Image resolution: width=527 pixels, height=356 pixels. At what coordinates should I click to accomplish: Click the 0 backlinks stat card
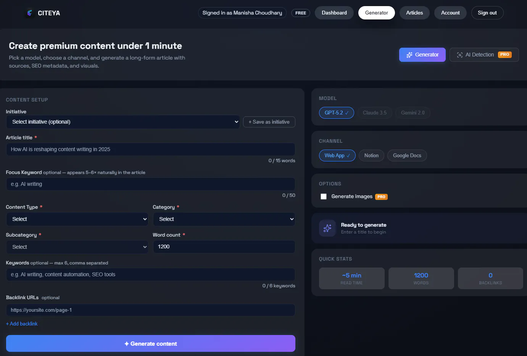pyautogui.click(x=490, y=279)
